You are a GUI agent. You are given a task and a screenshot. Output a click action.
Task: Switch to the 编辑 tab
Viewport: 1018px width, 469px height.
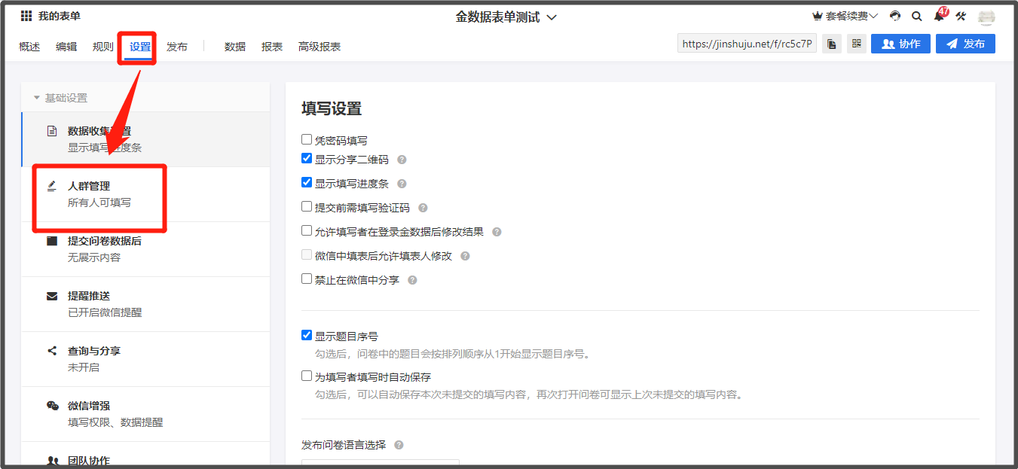click(x=66, y=47)
